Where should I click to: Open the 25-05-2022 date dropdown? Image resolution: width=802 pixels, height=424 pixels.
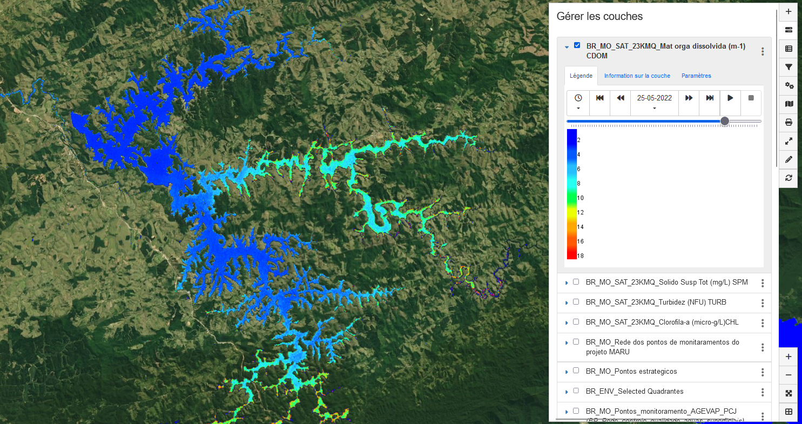(x=655, y=103)
